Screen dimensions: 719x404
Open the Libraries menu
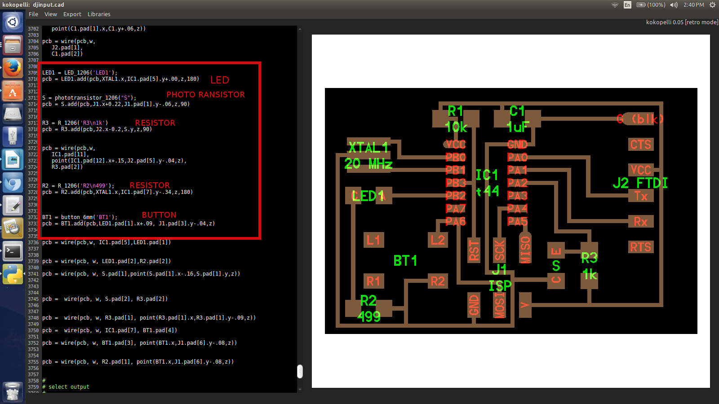point(99,14)
